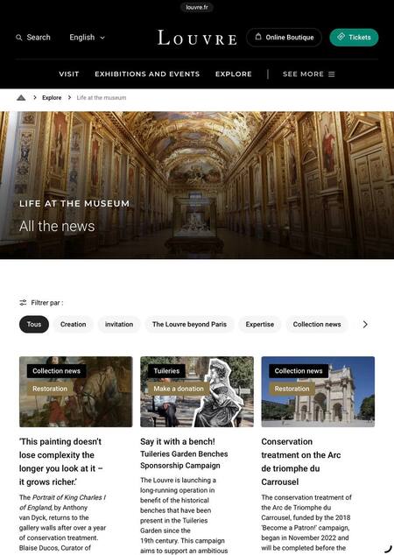Open the VISIT menu
Viewport: 394px width, 555px height.
pyautogui.click(x=69, y=74)
